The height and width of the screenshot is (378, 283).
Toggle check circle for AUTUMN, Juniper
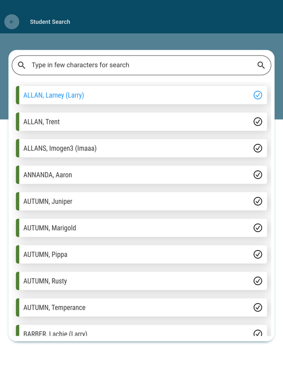(x=258, y=201)
